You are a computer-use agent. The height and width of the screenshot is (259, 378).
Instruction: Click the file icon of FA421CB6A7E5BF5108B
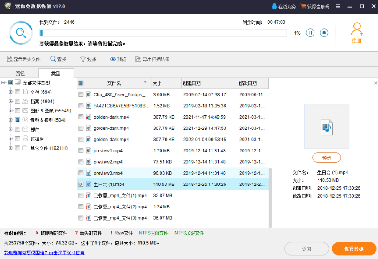click(89, 106)
